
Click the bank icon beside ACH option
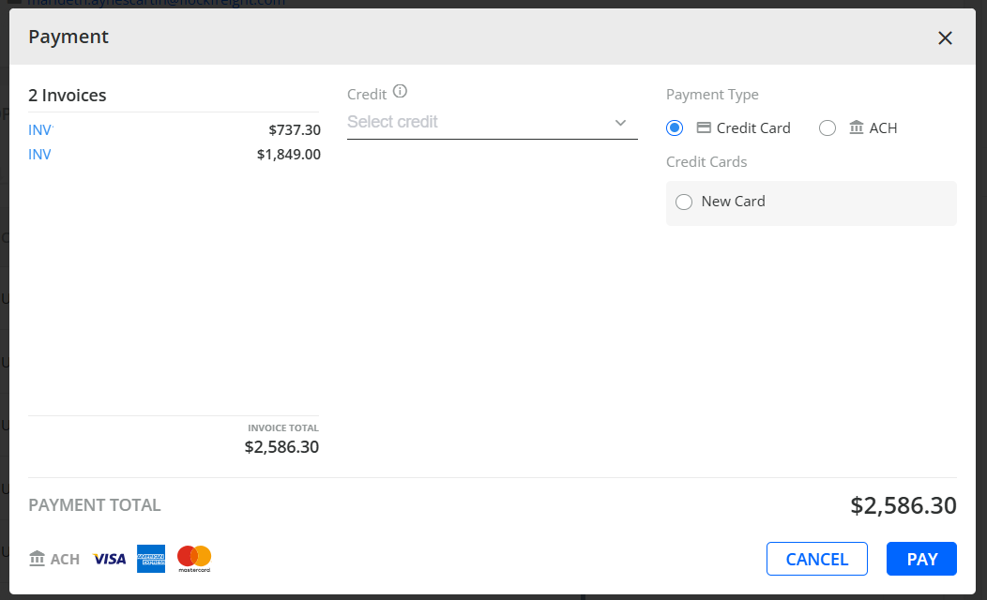point(856,127)
